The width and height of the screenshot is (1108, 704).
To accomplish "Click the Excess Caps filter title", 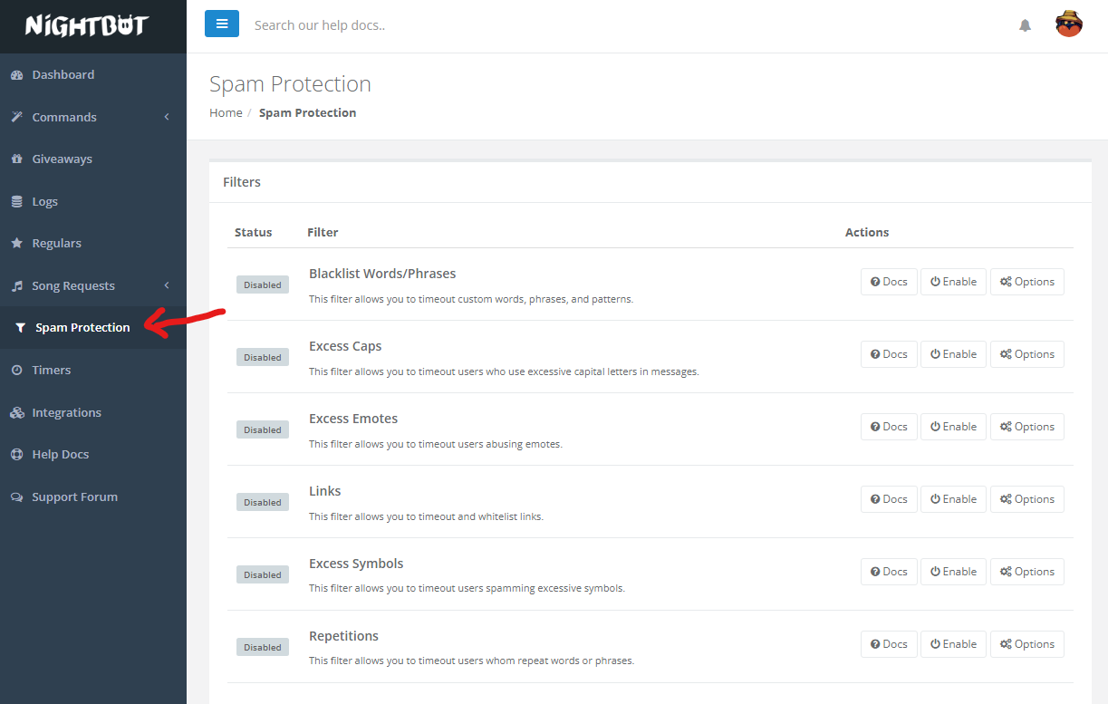I will [345, 346].
